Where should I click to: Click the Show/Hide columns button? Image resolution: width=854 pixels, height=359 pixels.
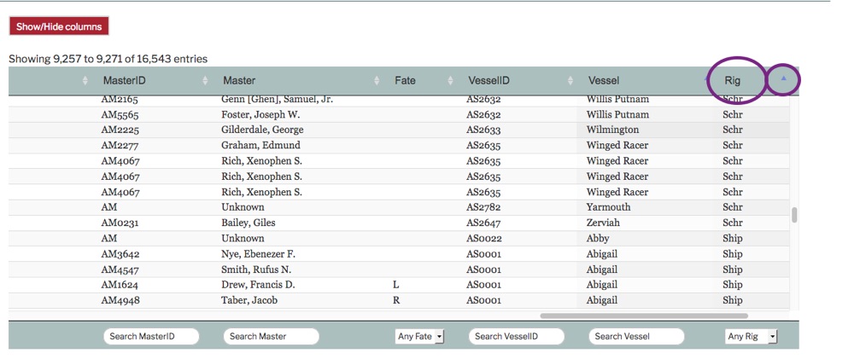(59, 26)
